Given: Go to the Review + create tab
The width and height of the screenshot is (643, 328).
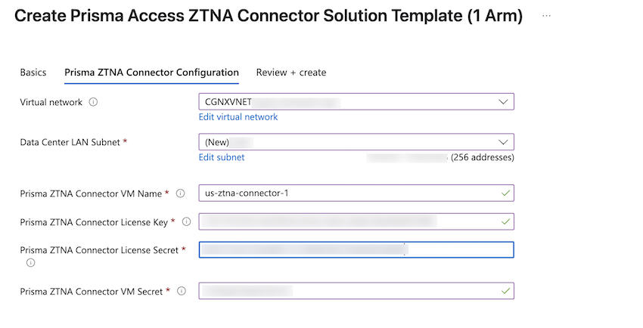Looking at the screenshot, I should pyautogui.click(x=291, y=73).
